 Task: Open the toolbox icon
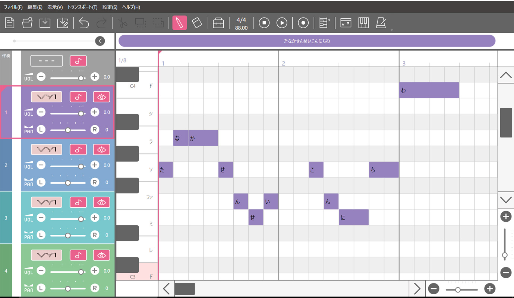[x=218, y=23]
